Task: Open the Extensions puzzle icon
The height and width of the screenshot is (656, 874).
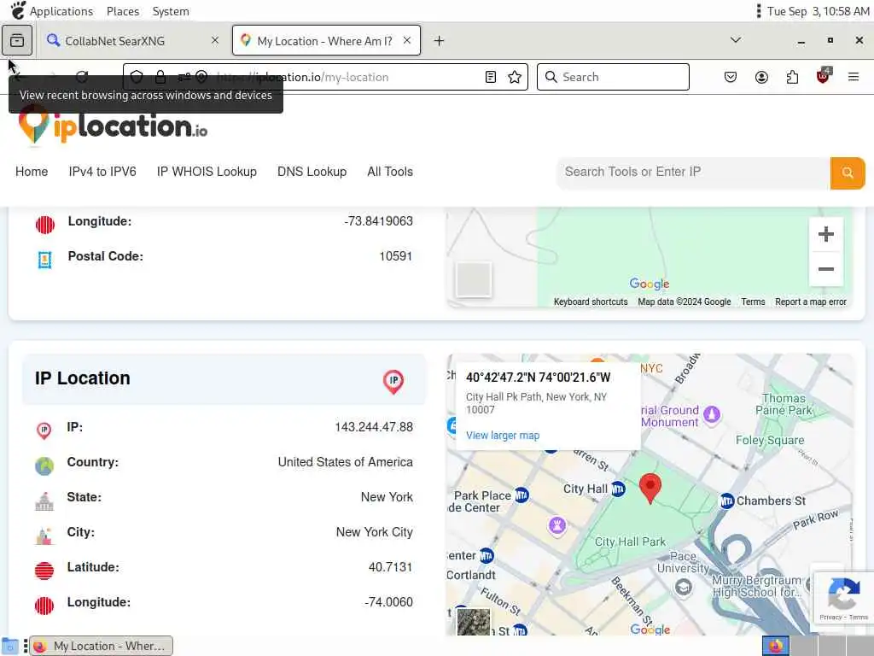Action: pyautogui.click(x=792, y=77)
